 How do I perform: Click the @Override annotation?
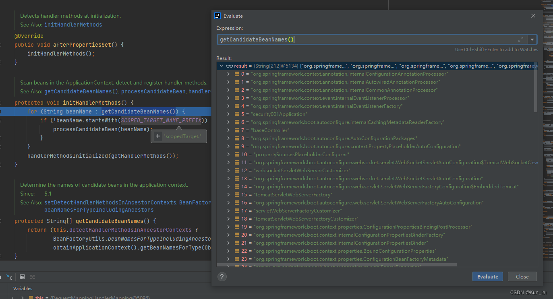tap(29, 36)
